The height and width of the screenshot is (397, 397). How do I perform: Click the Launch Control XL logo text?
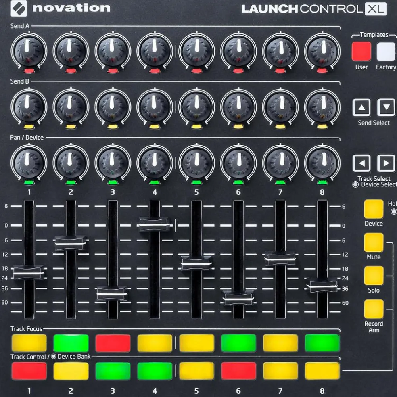[314, 8]
